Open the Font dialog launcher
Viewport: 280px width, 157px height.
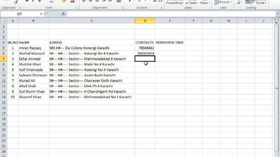(x=77, y=8)
